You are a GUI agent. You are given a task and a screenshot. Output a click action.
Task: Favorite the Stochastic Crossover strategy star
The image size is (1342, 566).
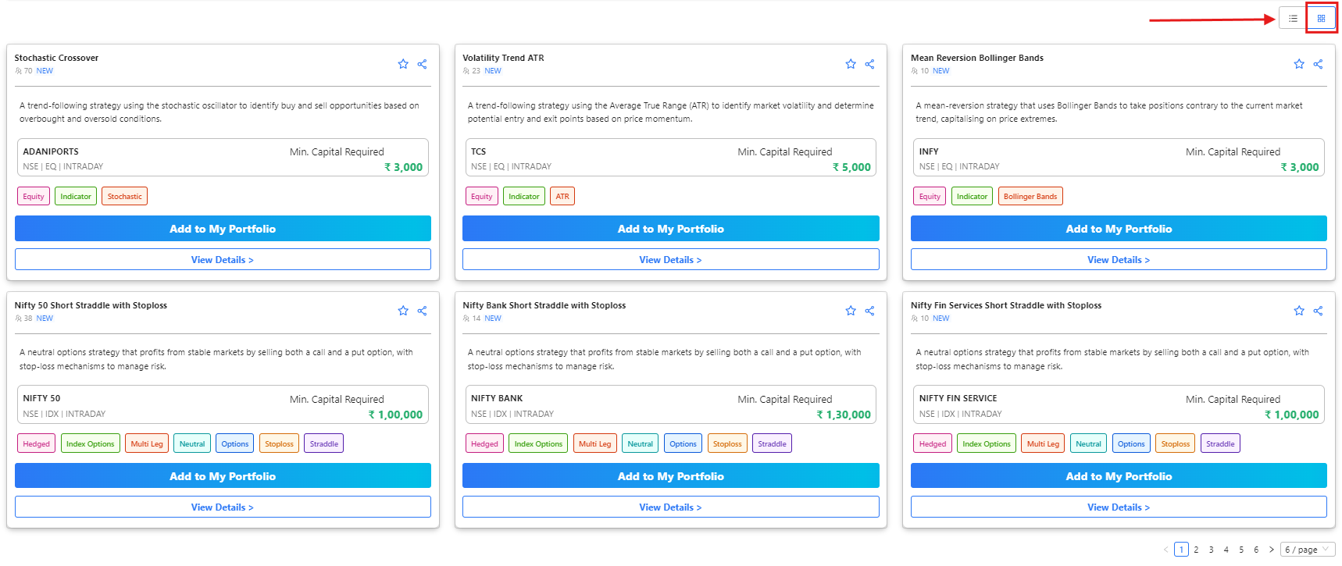point(403,64)
